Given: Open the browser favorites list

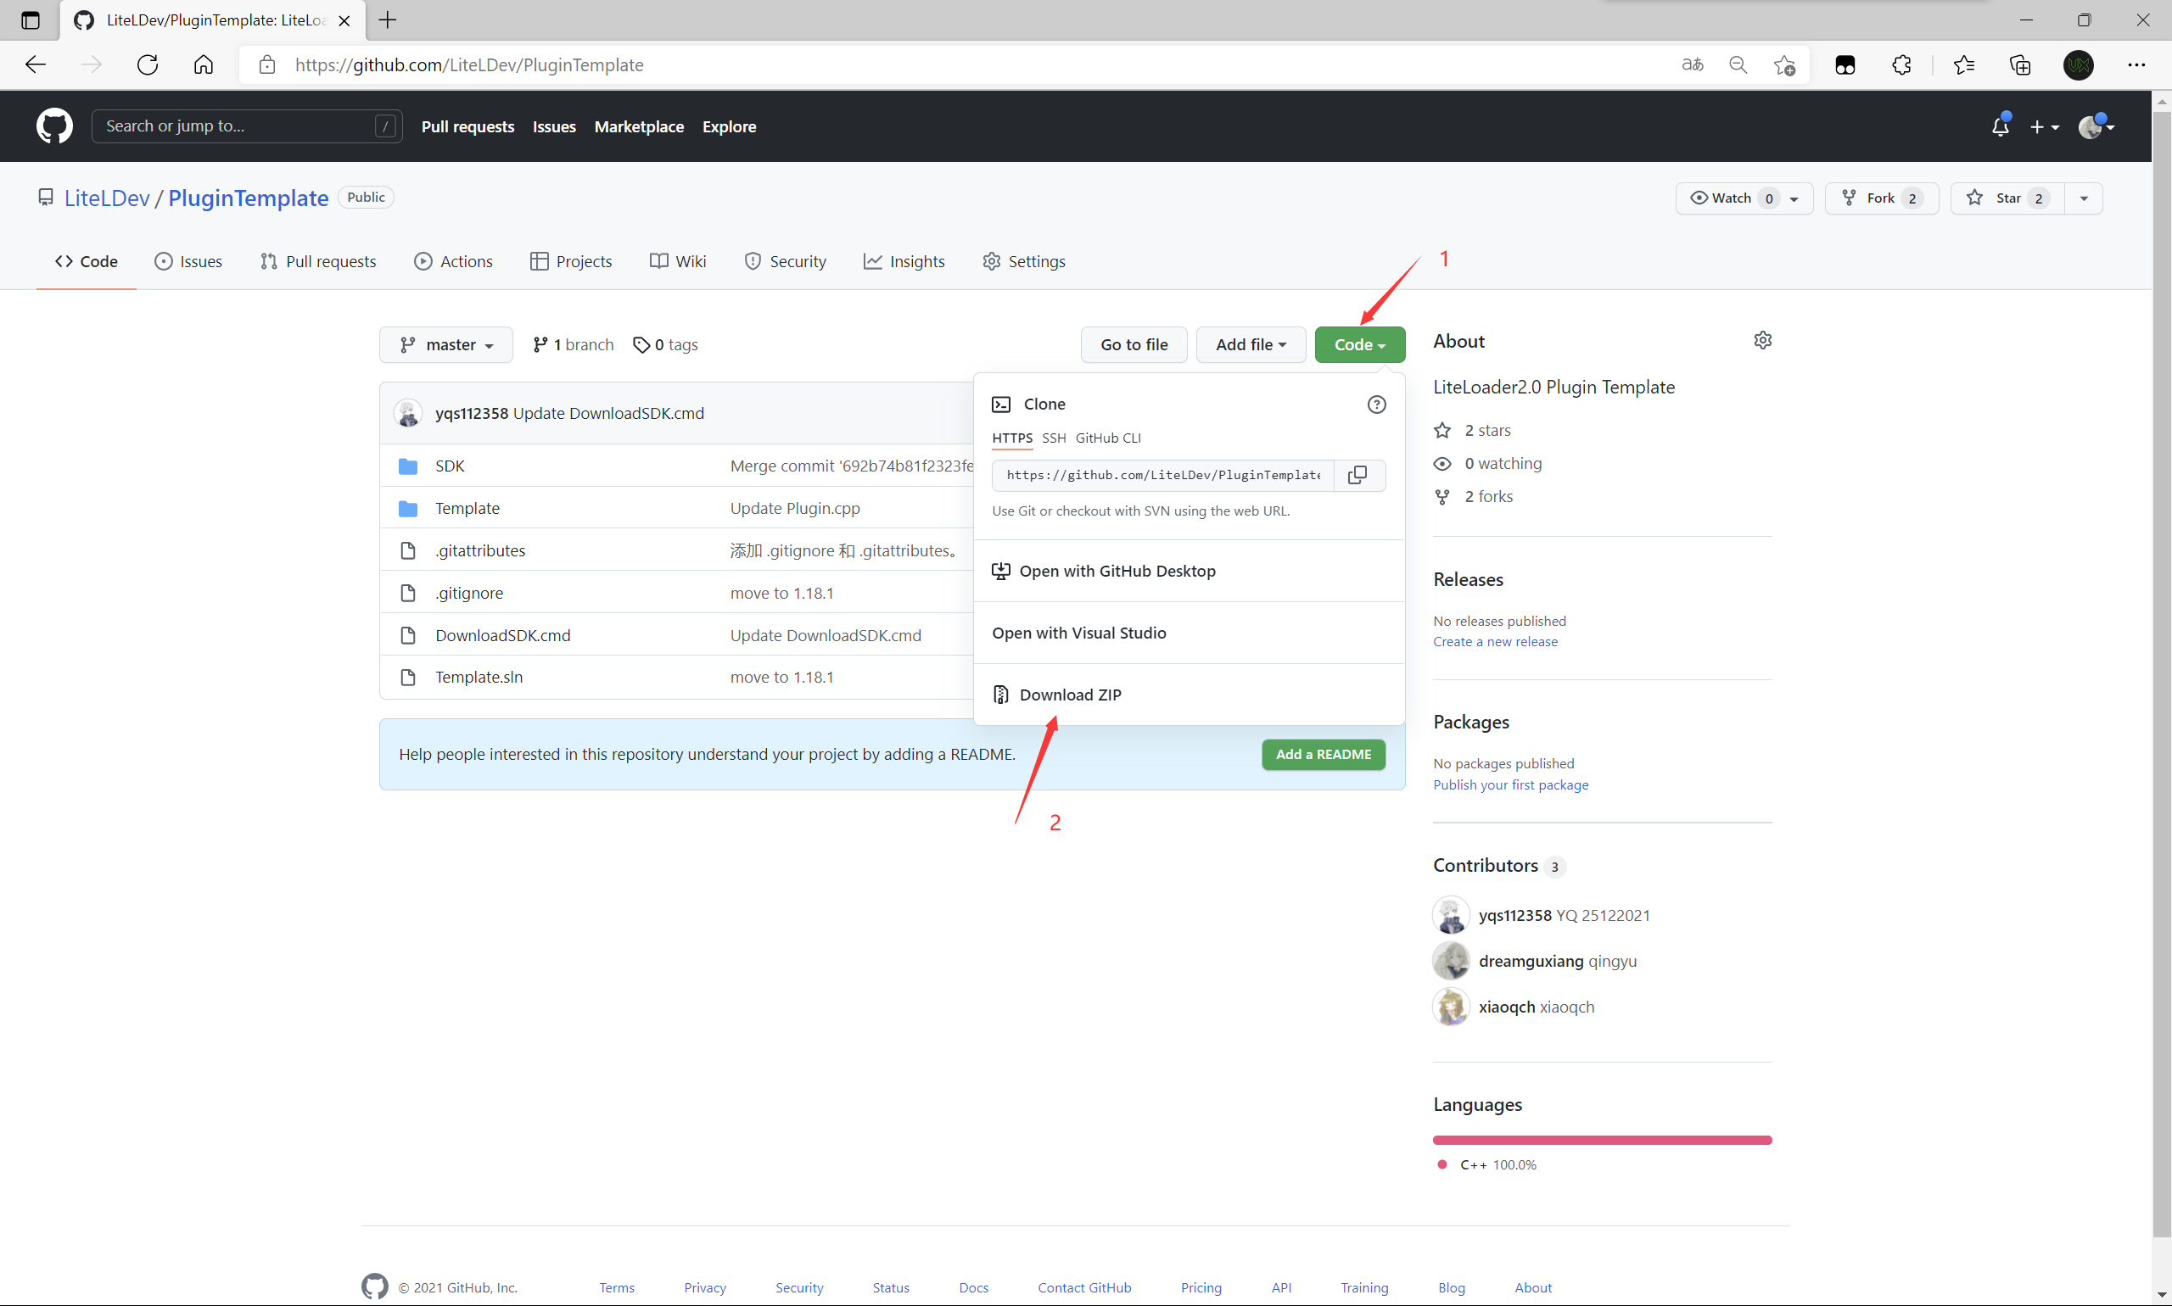Looking at the screenshot, I should click(1964, 64).
